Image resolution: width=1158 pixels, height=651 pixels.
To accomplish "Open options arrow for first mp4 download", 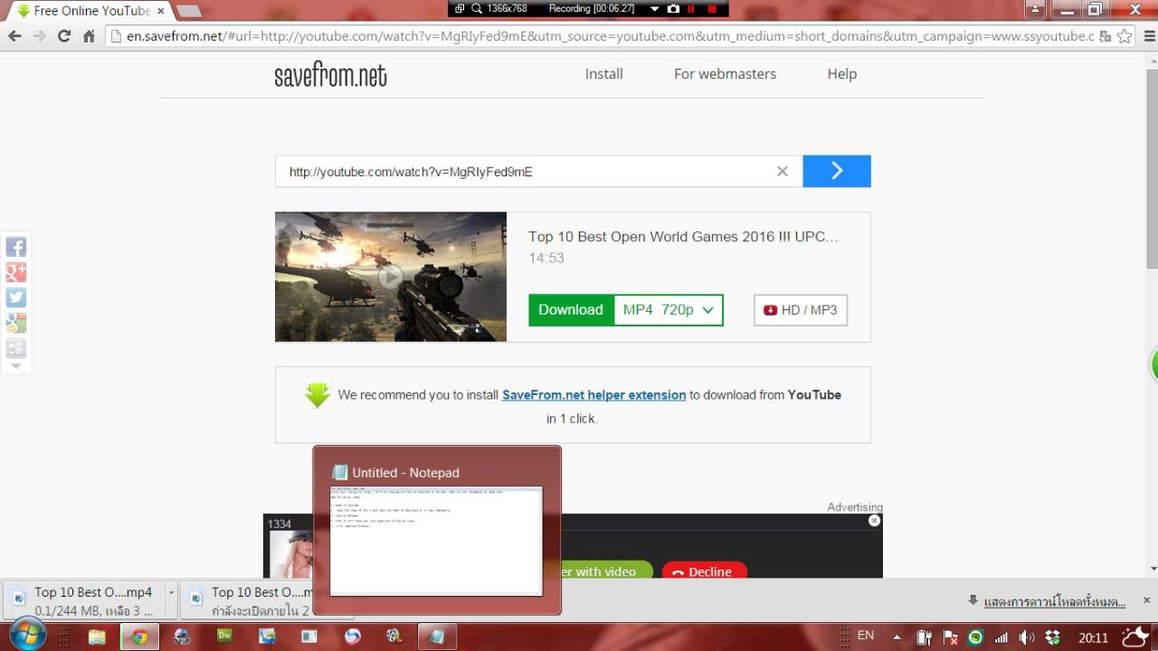I will tap(171, 593).
